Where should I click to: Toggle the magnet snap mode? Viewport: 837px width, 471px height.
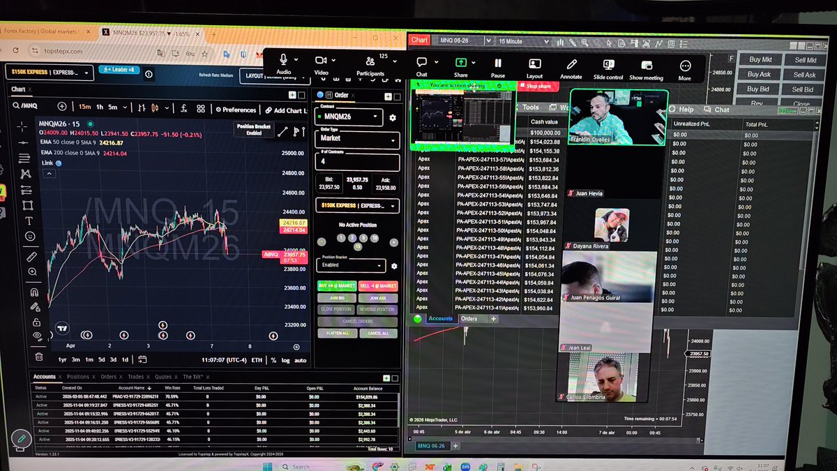click(33, 292)
